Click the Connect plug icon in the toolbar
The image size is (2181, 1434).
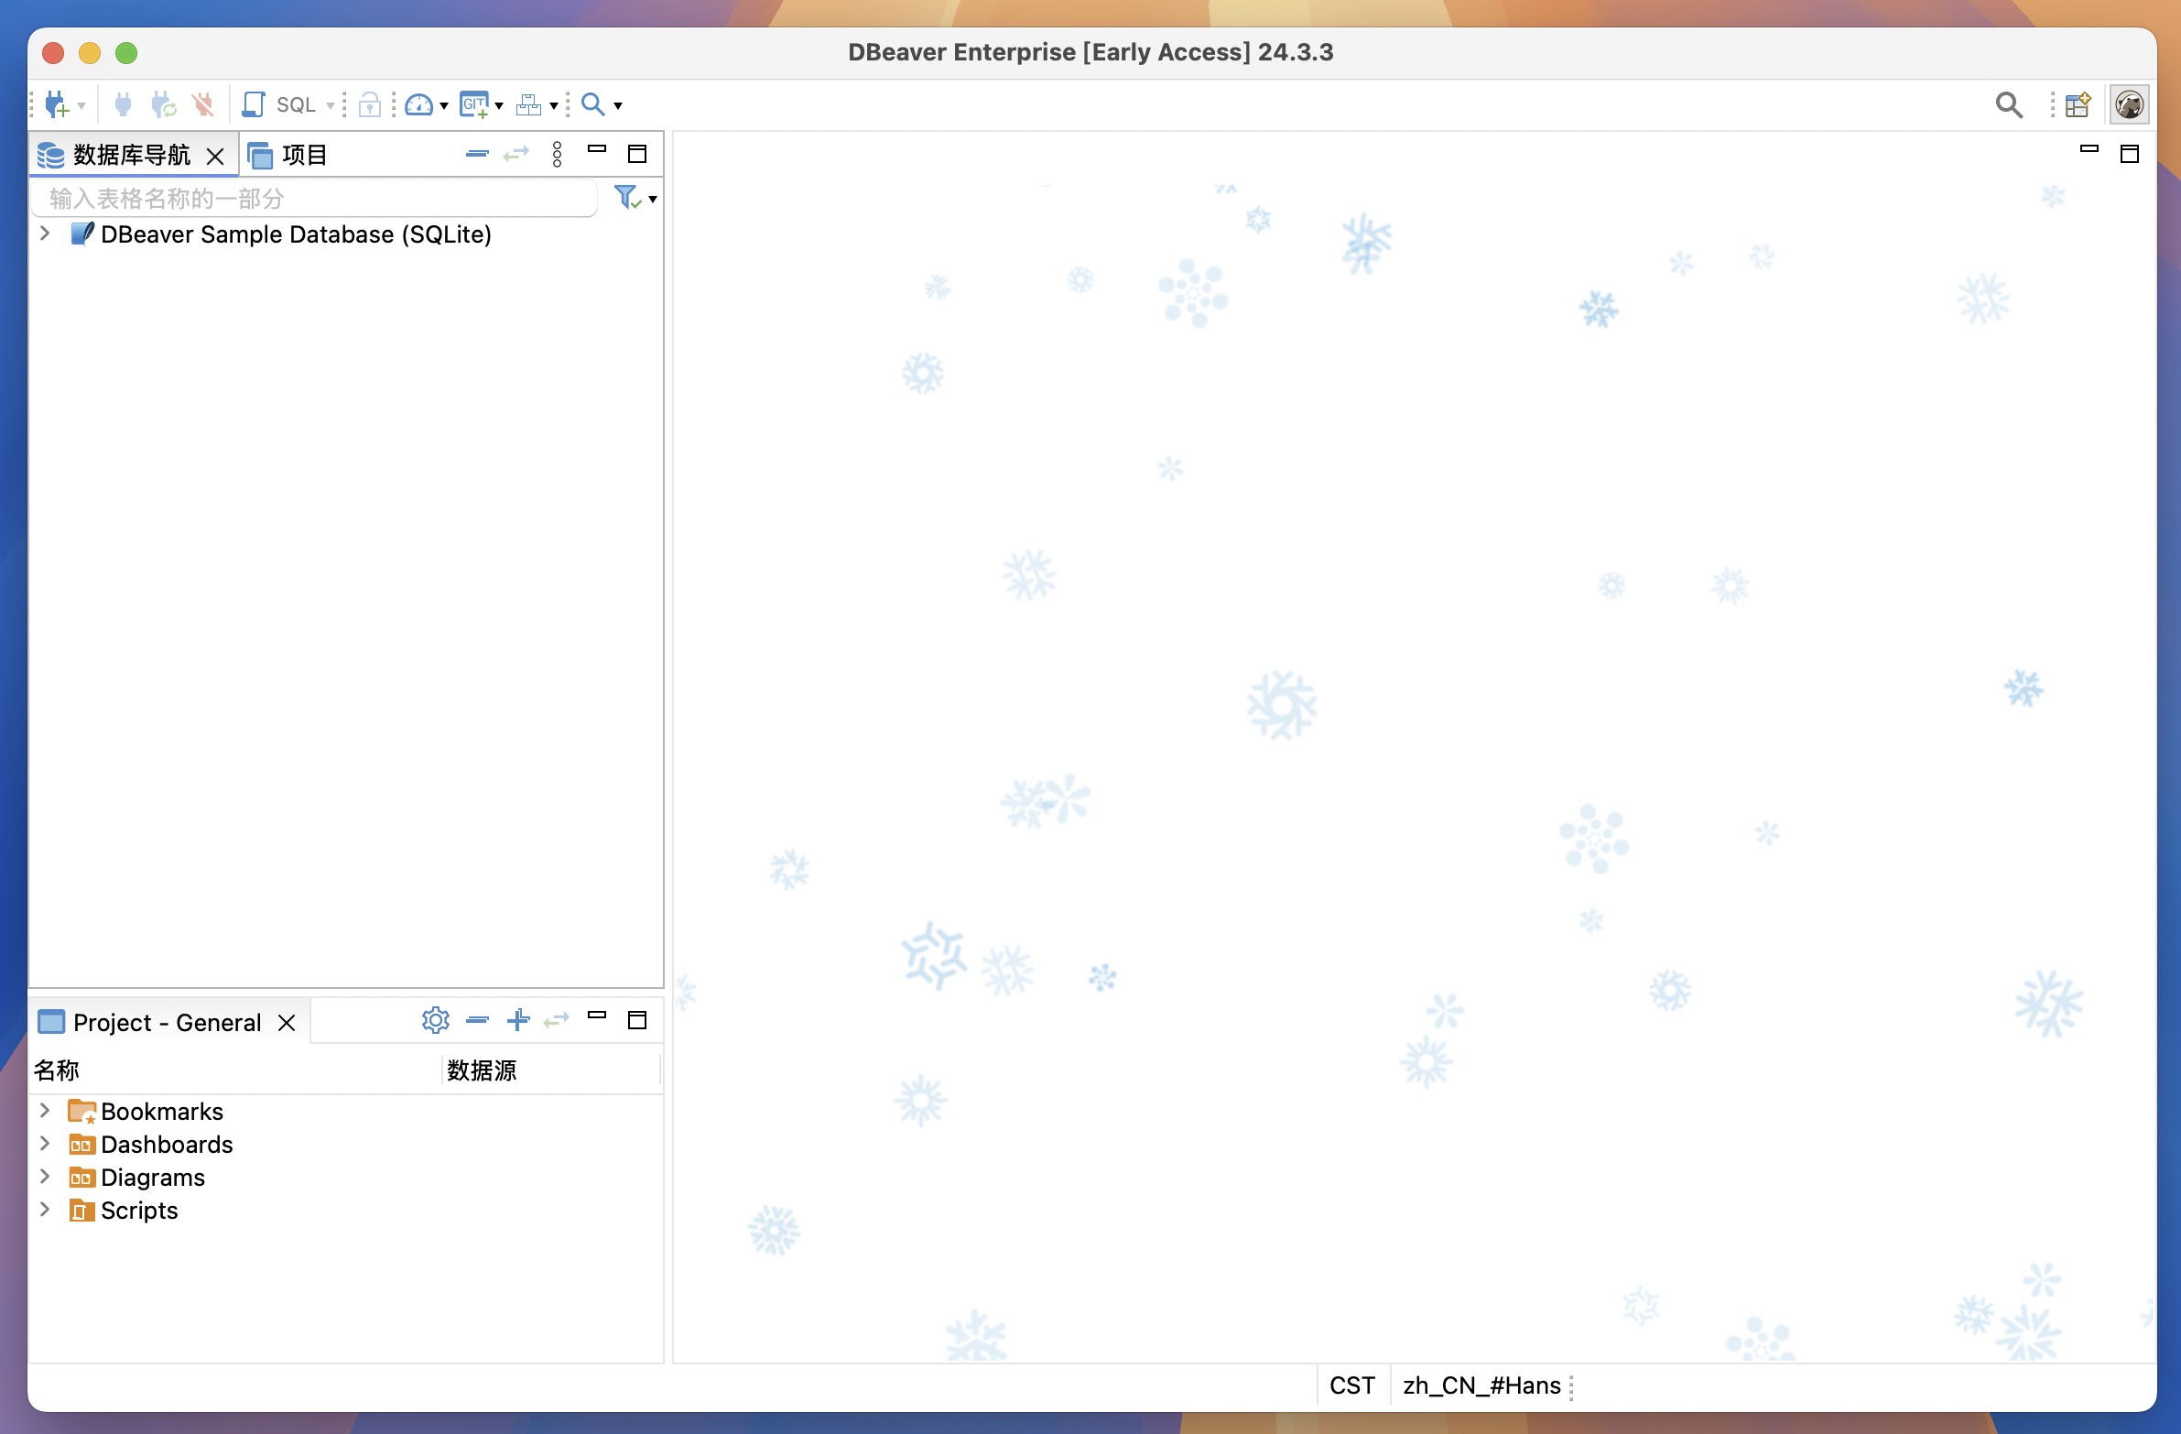point(123,104)
